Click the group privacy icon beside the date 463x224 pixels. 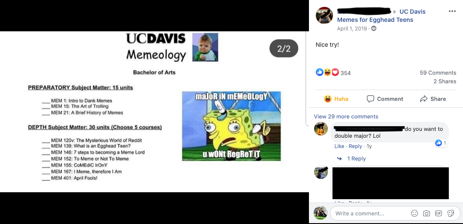tap(373, 29)
